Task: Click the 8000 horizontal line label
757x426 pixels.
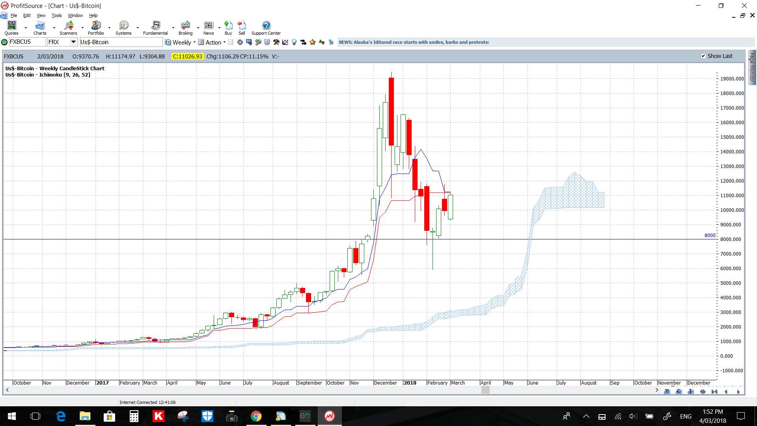Action: pyautogui.click(x=710, y=235)
